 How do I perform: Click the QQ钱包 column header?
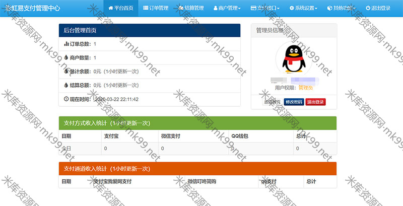pyautogui.click(x=240, y=136)
